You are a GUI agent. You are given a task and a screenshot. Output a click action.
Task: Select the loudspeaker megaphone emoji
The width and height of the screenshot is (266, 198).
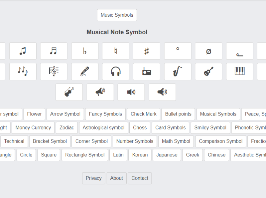[100, 92]
